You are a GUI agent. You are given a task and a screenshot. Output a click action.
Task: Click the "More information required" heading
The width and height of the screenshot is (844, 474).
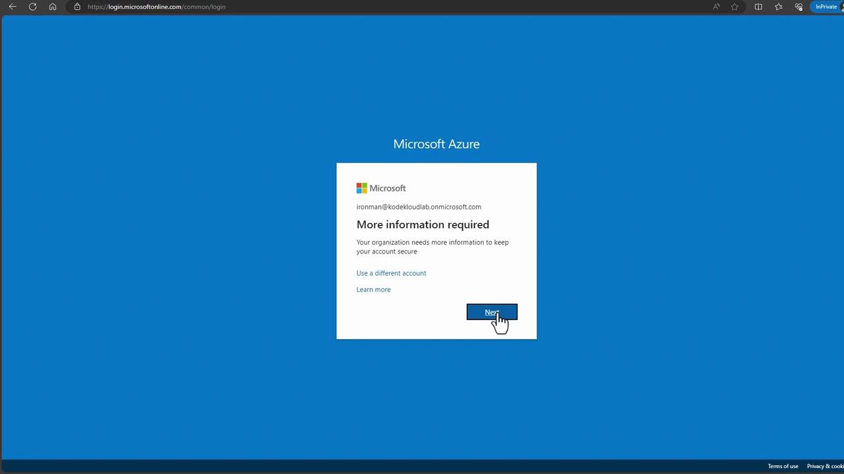click(x=423, y=224)
